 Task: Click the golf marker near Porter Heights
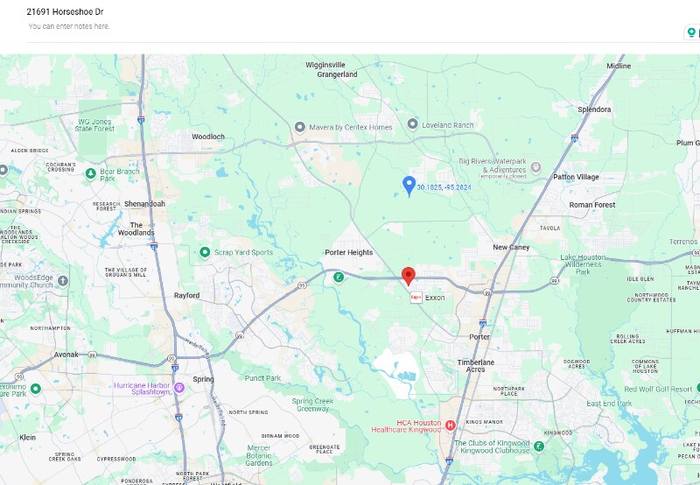coord(339,278)
